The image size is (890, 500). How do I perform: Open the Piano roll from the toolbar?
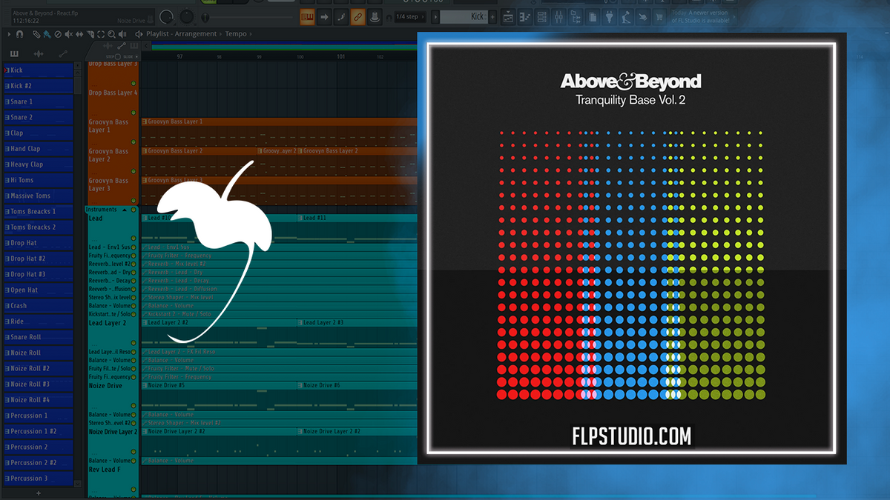click(x=524, y=16)
